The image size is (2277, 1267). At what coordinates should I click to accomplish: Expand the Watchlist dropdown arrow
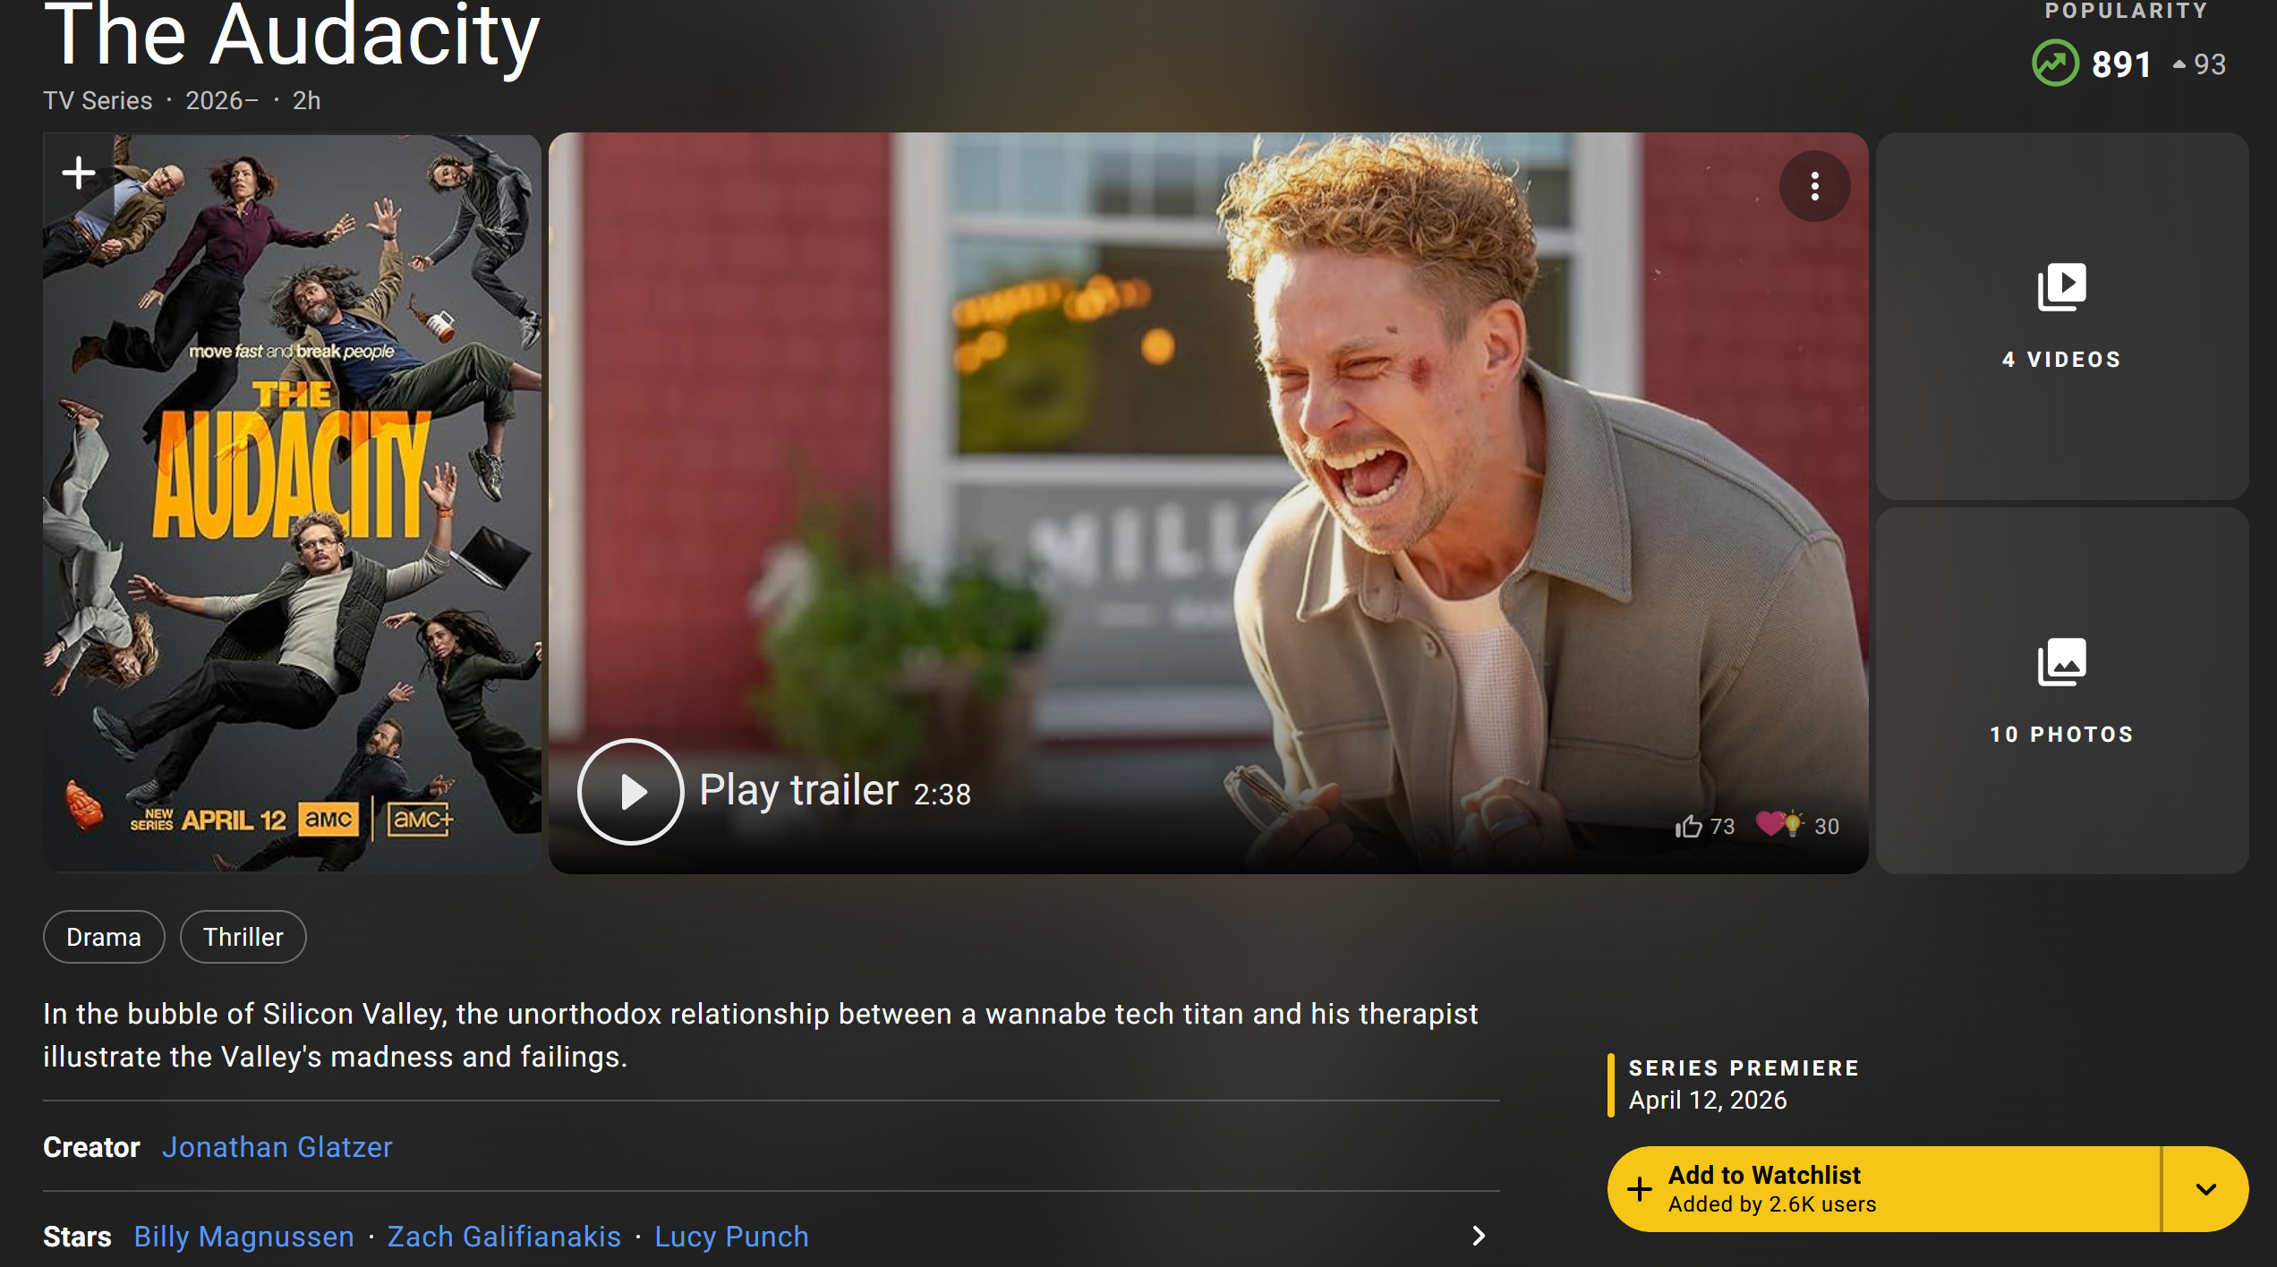2205,1189
